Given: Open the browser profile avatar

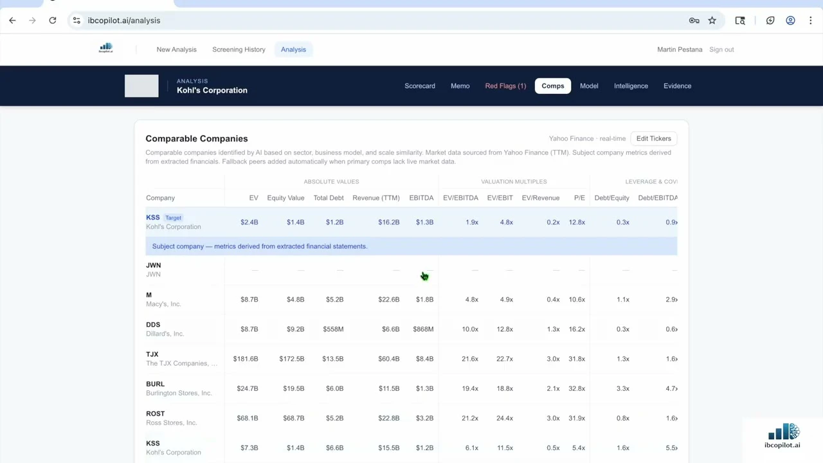Looking at the screenshot, I should [x=791, y=21].
